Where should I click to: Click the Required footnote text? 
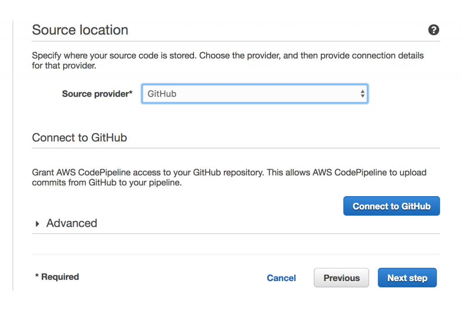[57, 277]
